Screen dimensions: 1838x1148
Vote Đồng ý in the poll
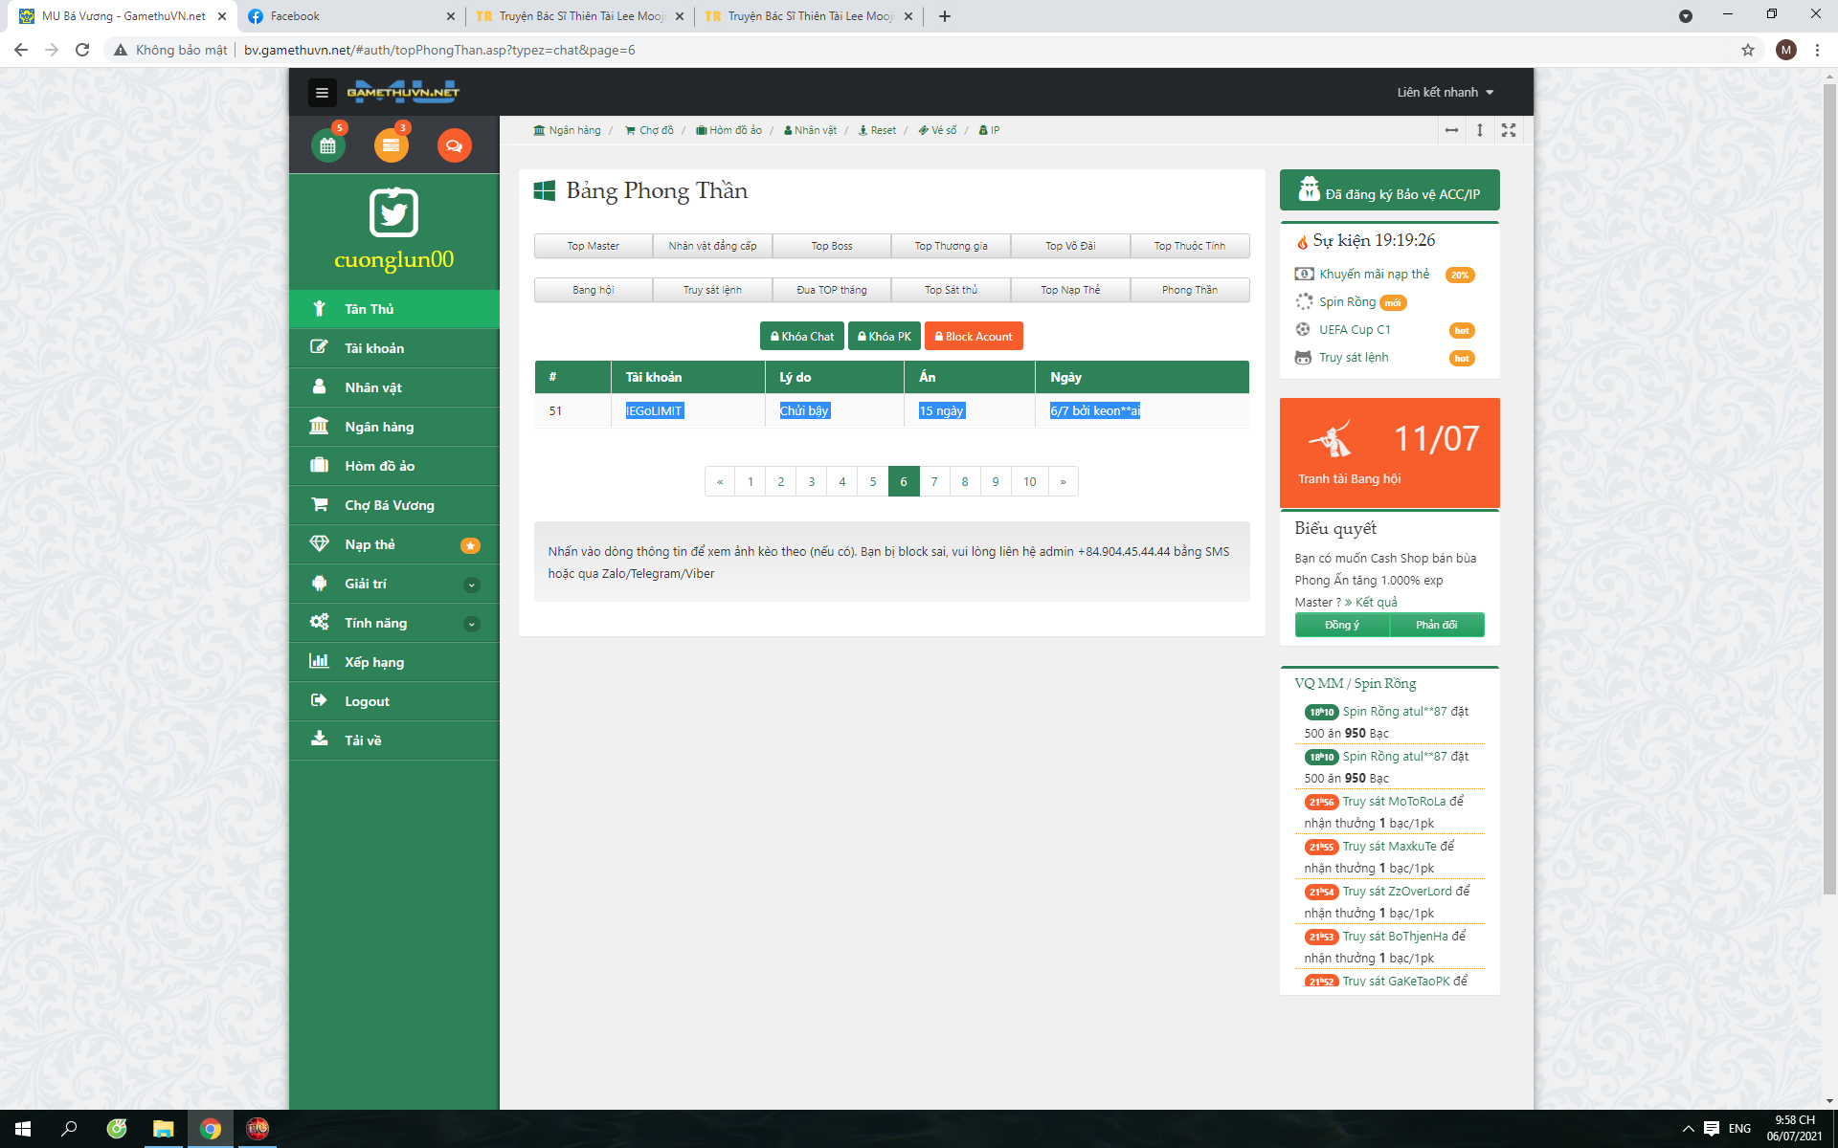point(1341,625)
